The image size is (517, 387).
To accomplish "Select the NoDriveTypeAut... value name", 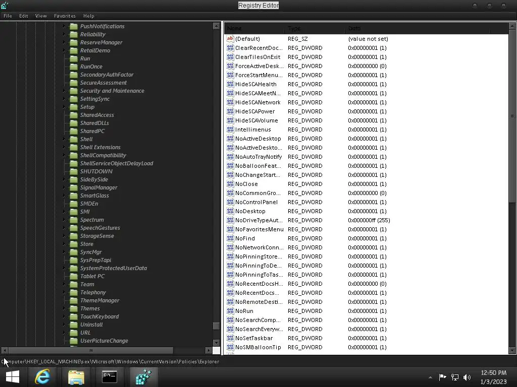I will point(259,220).
